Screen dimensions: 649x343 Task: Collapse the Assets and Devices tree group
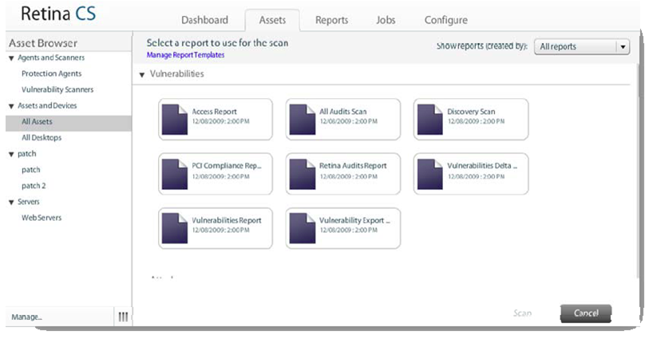point(12,106)
